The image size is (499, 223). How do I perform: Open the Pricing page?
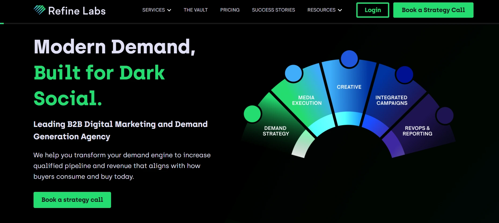tap(230, 10)
